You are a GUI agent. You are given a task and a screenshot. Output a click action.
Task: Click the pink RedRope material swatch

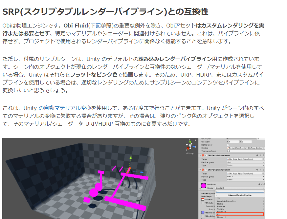point(203,186)
